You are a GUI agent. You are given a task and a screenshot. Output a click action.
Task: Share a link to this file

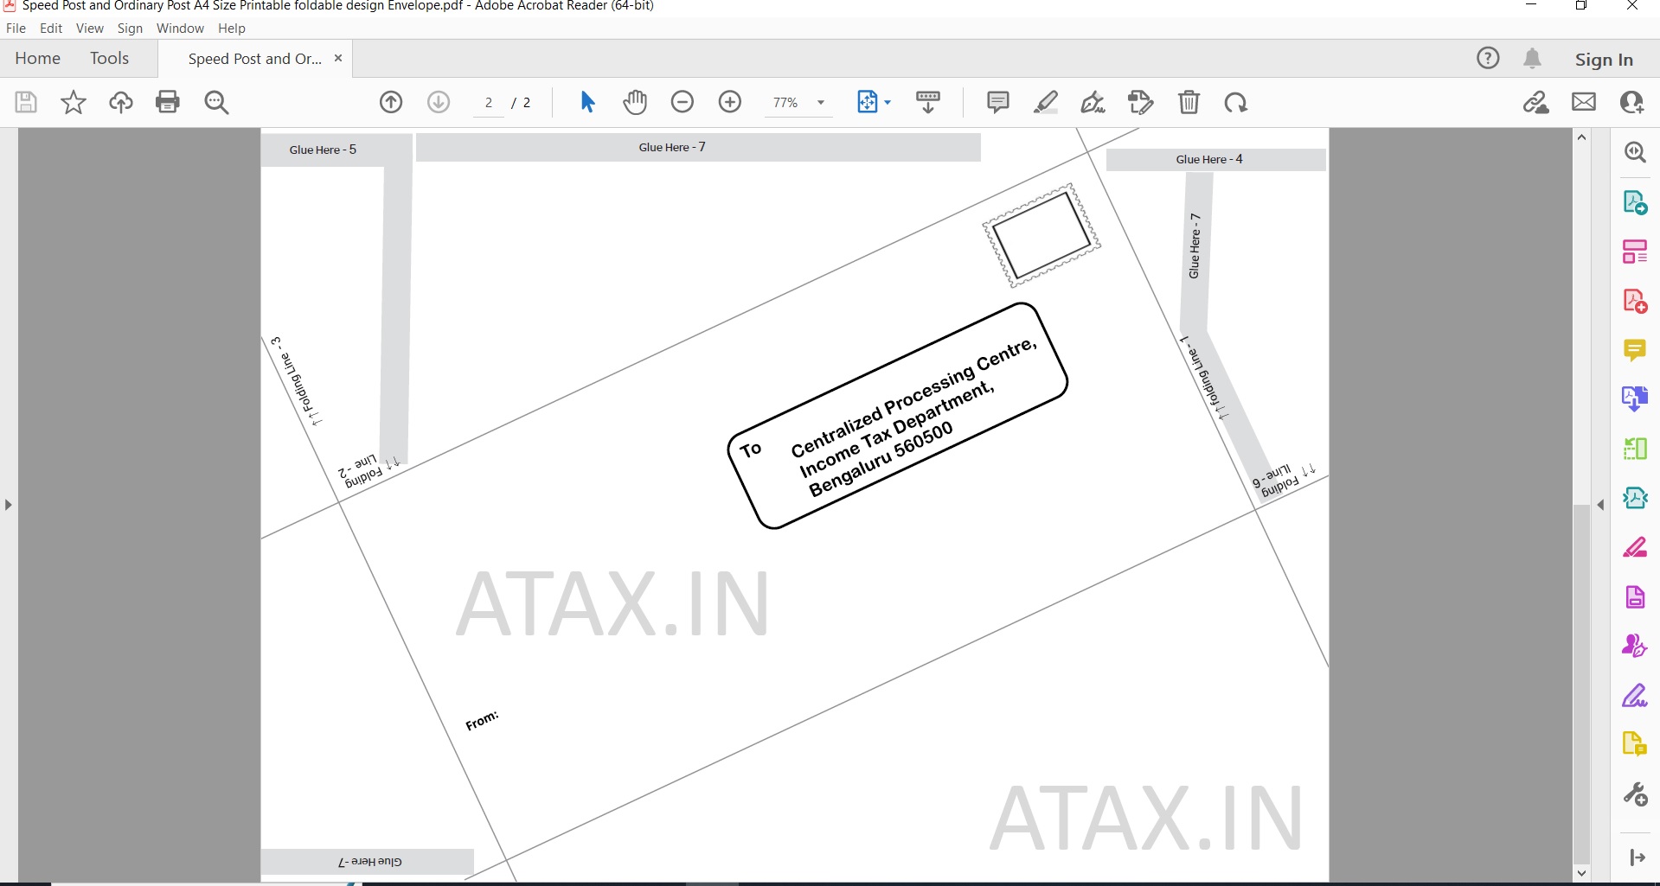1536,102
